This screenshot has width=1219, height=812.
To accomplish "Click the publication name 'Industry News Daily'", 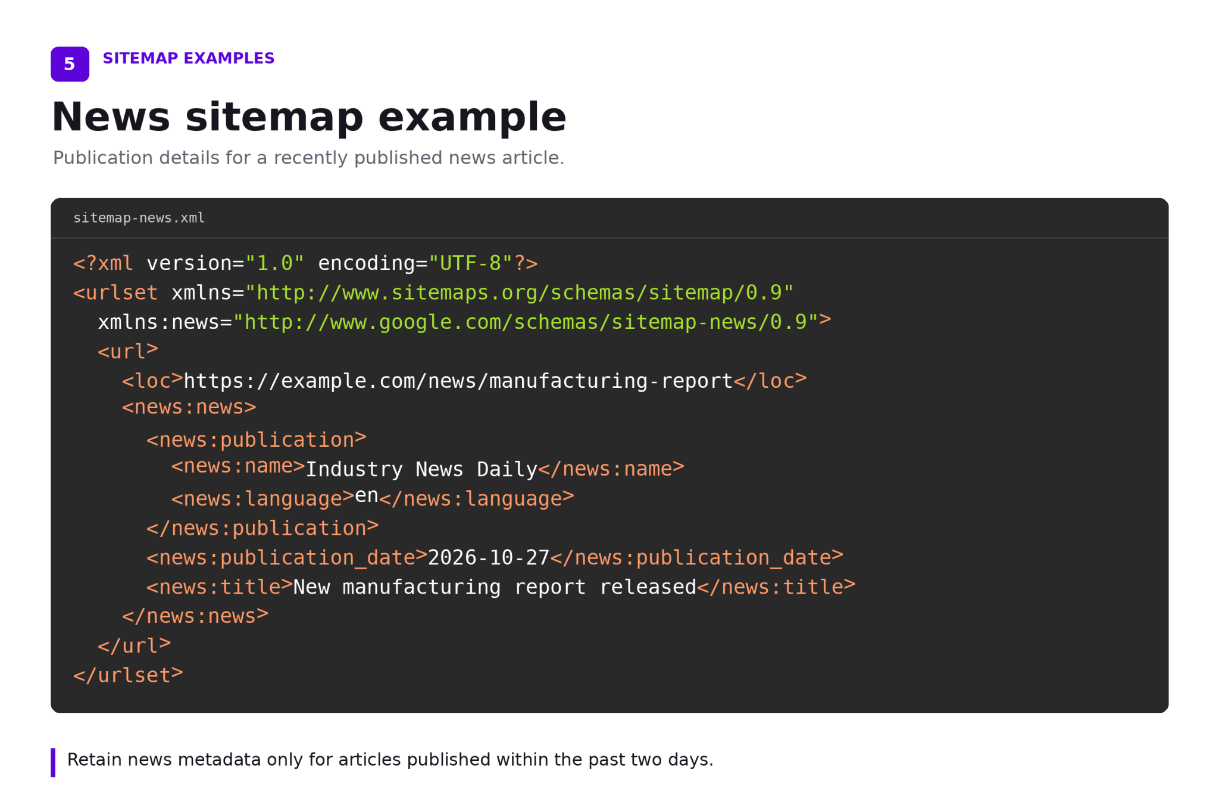I will pyautogui.click(x=421, y=469).
